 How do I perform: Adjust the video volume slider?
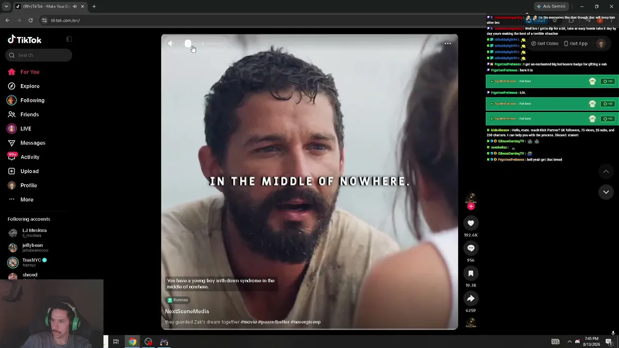click(x=203, y=43)
